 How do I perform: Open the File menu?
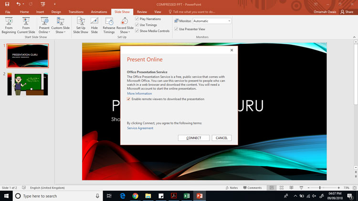(x=8, y=12)
